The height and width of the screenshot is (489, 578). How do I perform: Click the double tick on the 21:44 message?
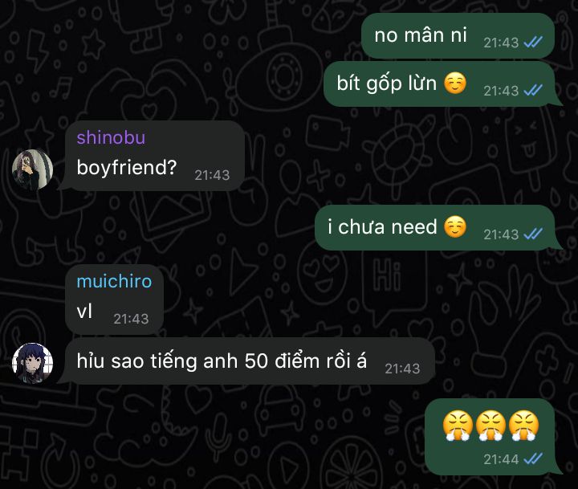533,459
